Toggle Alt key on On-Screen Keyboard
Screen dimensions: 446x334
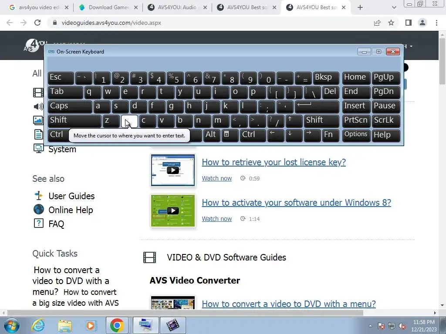(212, 135)
